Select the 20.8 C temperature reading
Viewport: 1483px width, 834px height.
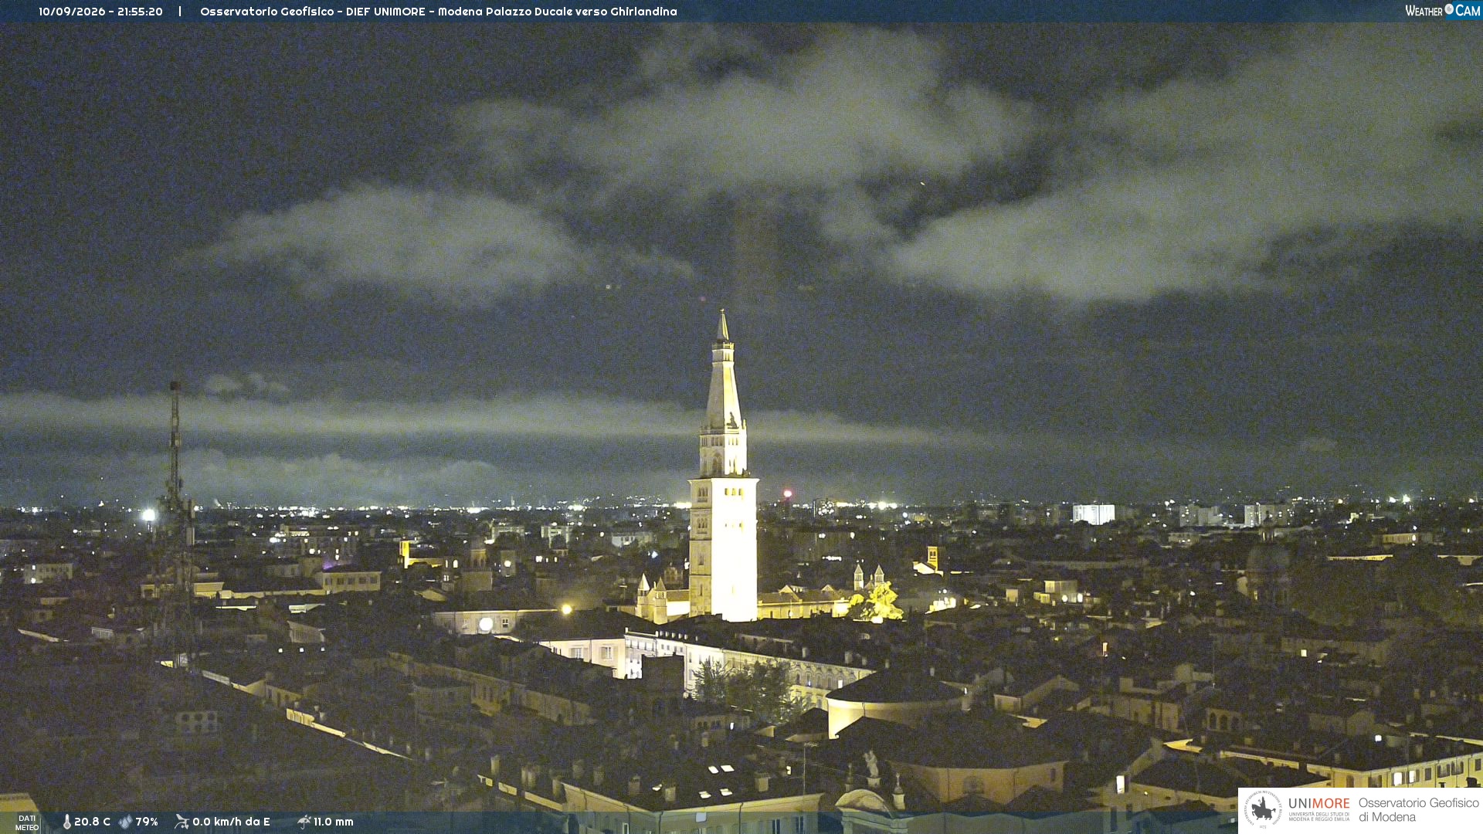point(92,822)
